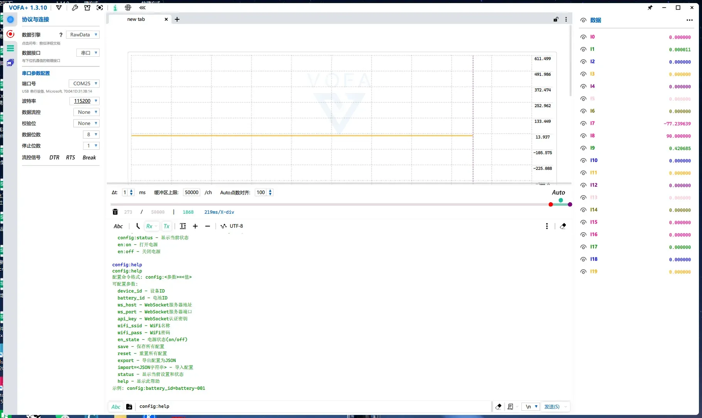Collapse the sidebar with triple chevron

pos(142,7)
